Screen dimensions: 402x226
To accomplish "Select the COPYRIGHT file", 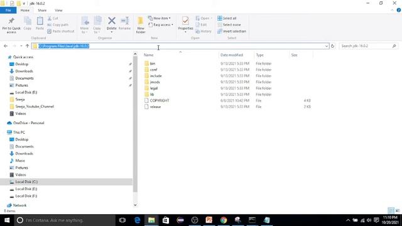I will click(x=159, y=100).
